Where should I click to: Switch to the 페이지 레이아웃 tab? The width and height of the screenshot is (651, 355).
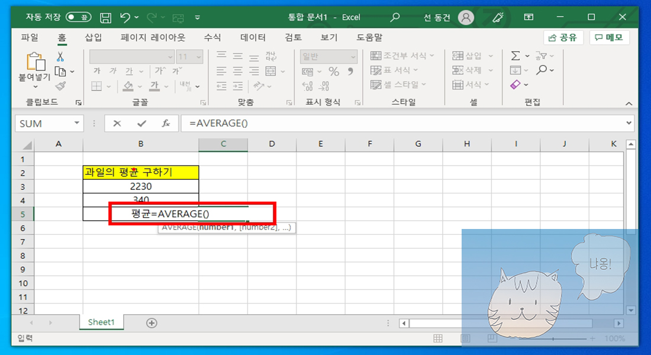(x=153, y=37)
